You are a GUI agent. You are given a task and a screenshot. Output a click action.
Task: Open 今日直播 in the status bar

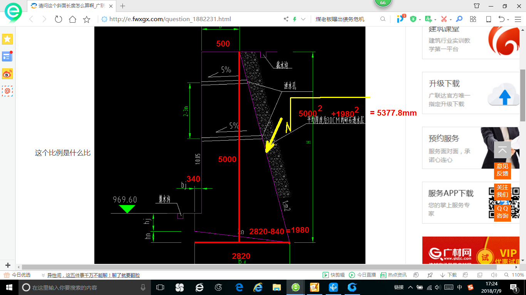click(362, 275)
